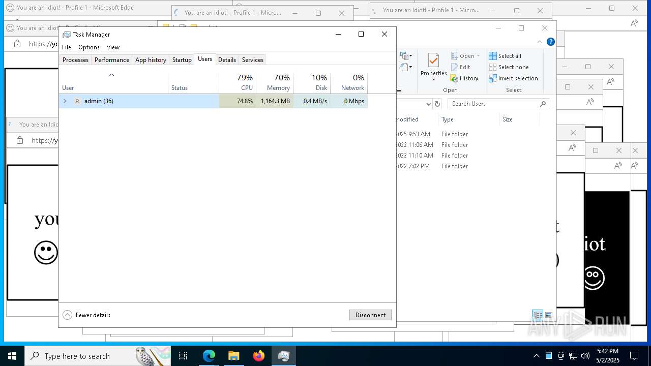
Task: Show hidden system tray icons
Action: [536, 356]
